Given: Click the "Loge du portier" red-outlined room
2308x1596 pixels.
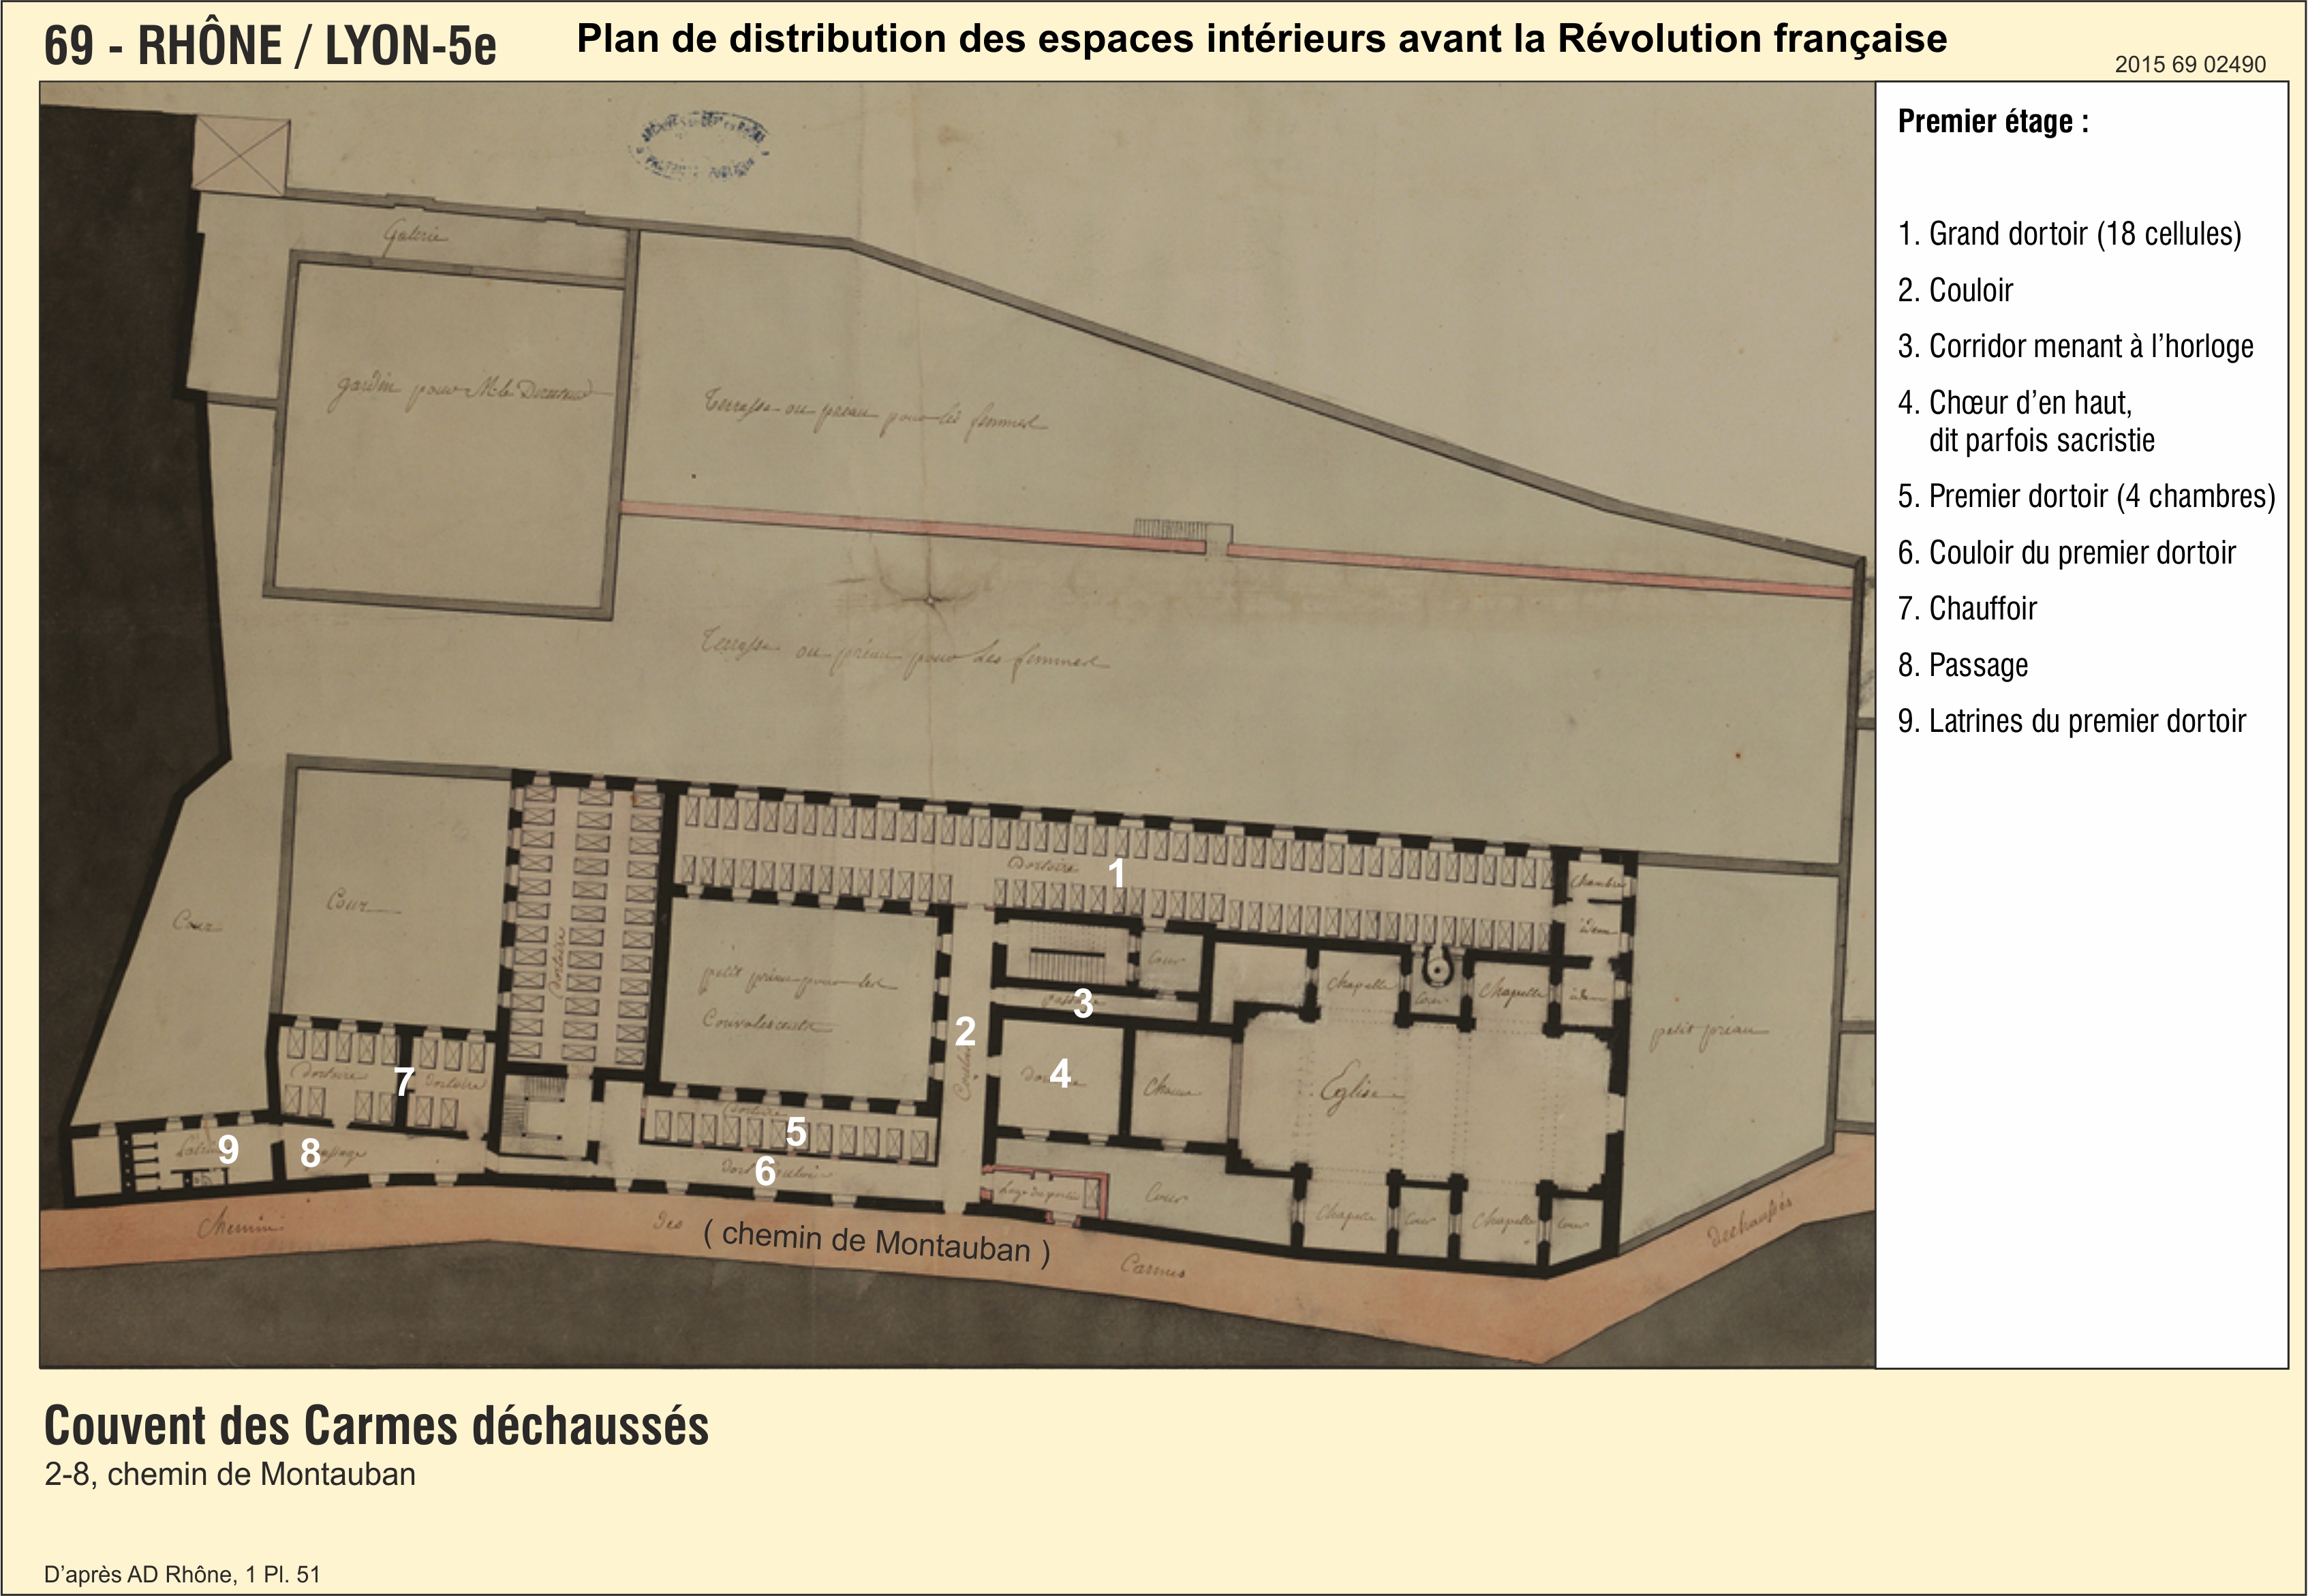Looking at the screenshot, I should click(1045, 1194).
